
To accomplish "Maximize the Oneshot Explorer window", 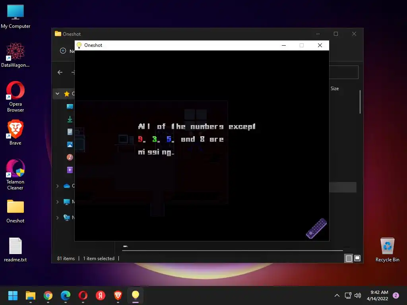I will click(336, 34).
